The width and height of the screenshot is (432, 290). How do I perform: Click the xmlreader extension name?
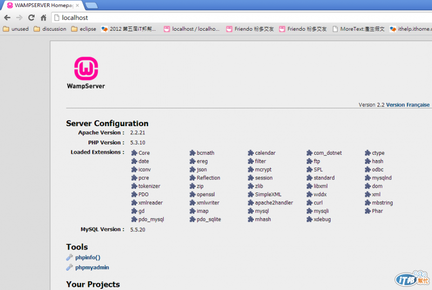tap(151, 203)
